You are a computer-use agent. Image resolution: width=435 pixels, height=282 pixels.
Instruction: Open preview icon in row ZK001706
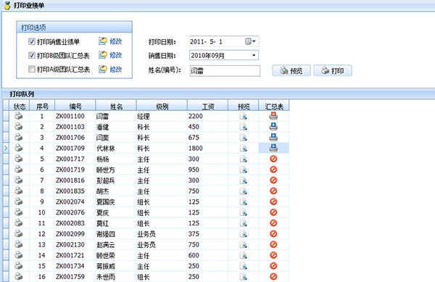click(x=244, y=138)
